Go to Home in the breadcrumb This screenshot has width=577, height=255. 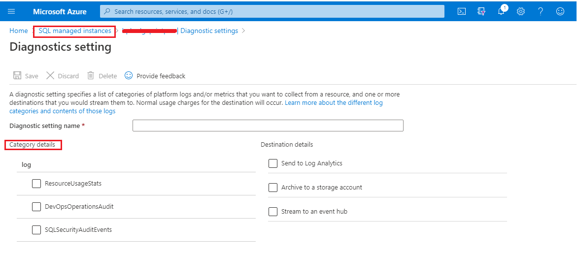pos(19,31)
